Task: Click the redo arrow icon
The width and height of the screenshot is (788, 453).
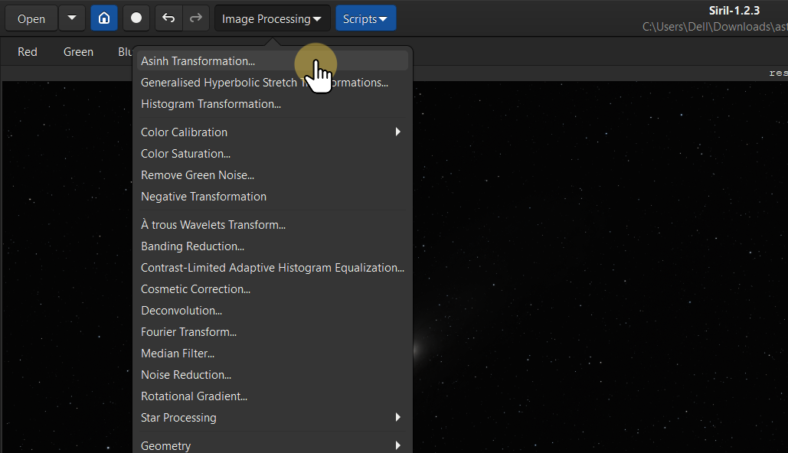Action: pos(195,18)
